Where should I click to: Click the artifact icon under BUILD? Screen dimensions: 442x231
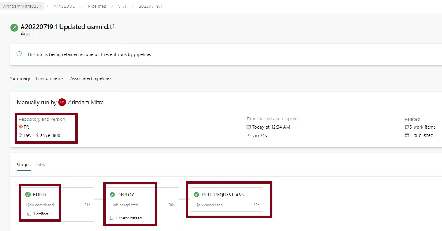click(x=29, y=214)
